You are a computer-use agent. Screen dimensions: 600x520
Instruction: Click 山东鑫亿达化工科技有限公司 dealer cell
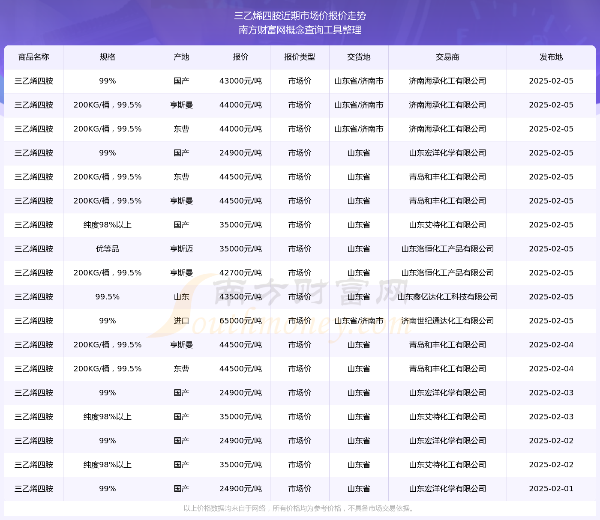[448, 297]
